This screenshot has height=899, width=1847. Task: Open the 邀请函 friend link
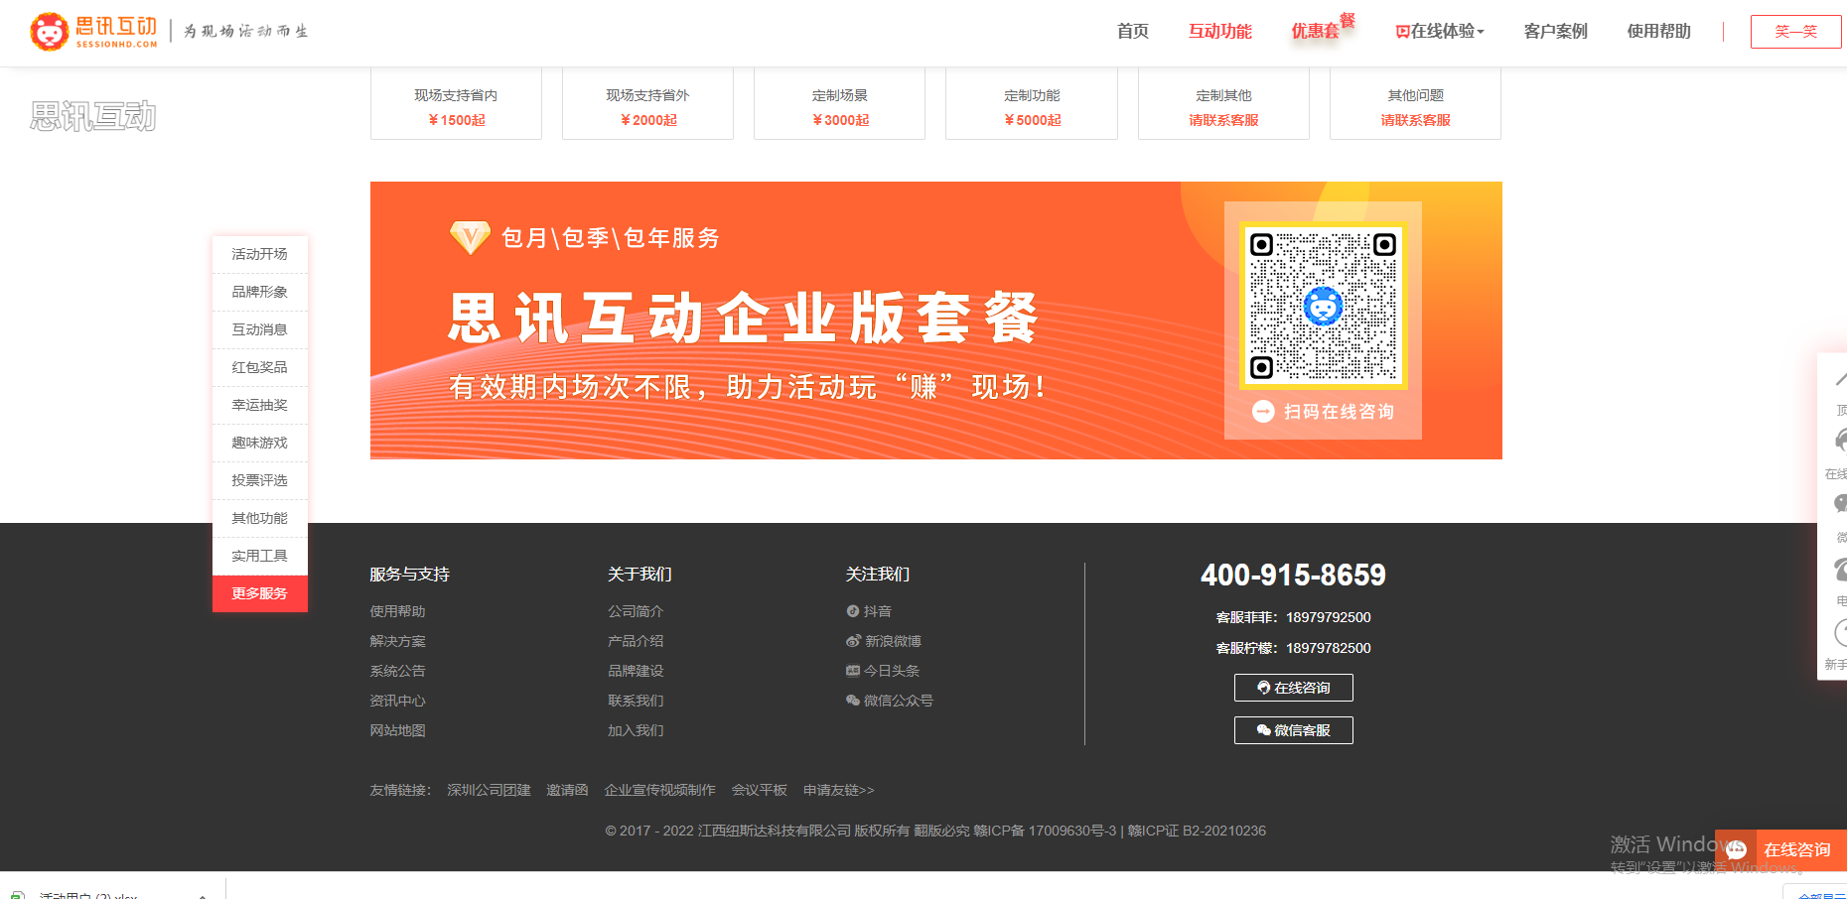pyautogui.click(x=567, y=790)
